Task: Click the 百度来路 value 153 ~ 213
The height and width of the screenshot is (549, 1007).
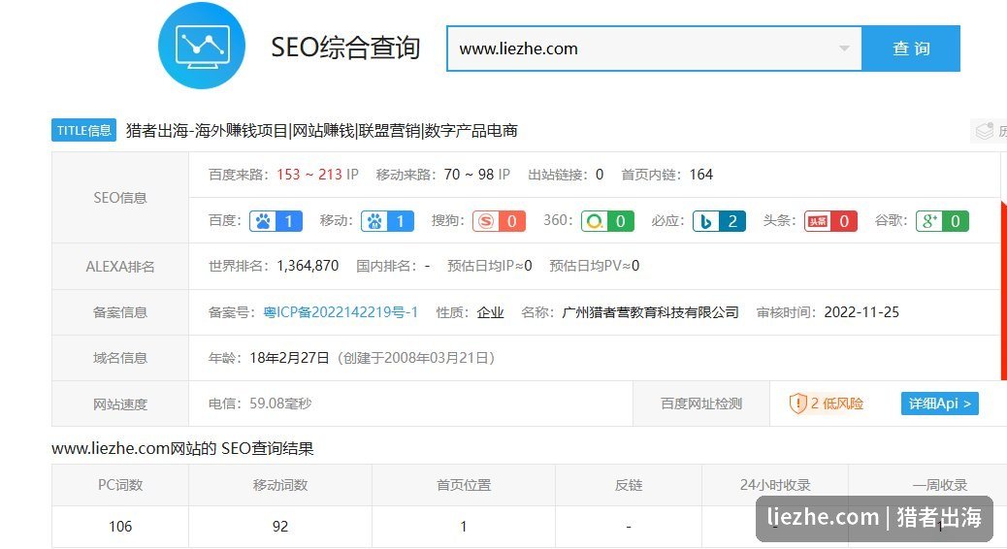Action: tap(309, 175)
